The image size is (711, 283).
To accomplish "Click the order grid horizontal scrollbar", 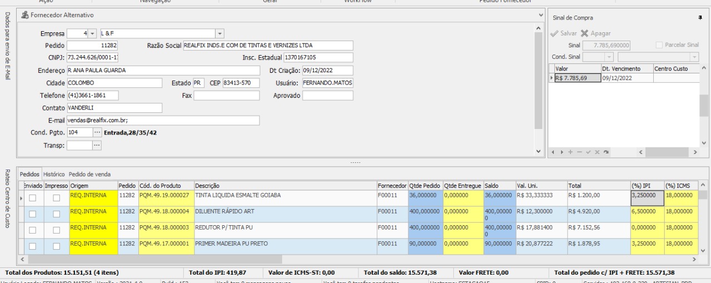I will tap(355, 259).
